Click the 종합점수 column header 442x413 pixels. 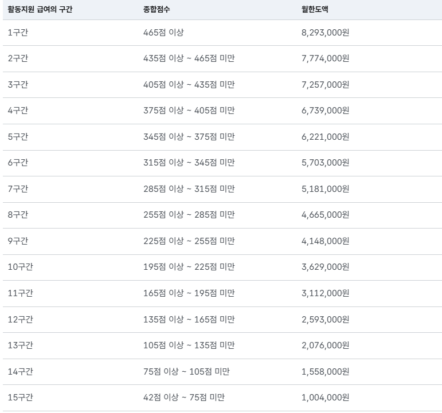pyautogui.click(x=157, y=10)
